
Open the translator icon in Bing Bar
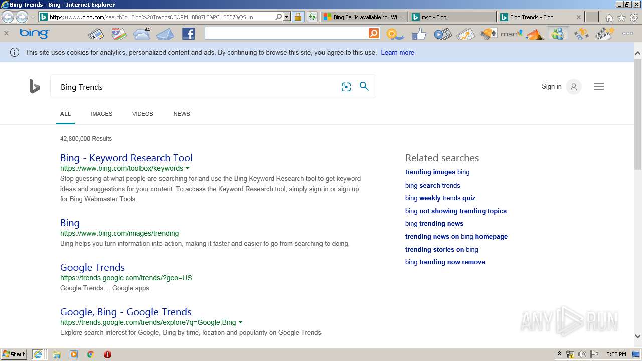[581, 34]
